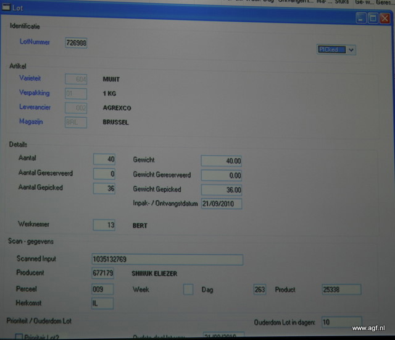Screen dimensions: 395x340
Task: Close the Lot window
Action: pos(385,19)
